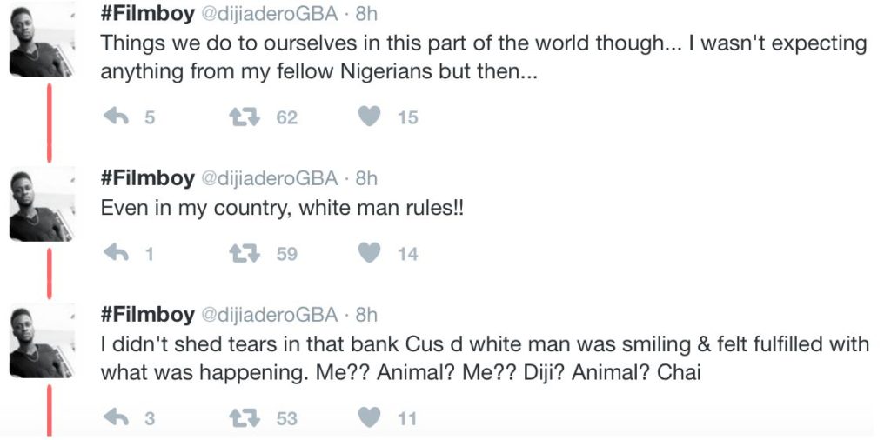The image size is (891, 440).
Task: Open the 'I didn't shed tears' tweet text
Action: (x=484, y=358)
